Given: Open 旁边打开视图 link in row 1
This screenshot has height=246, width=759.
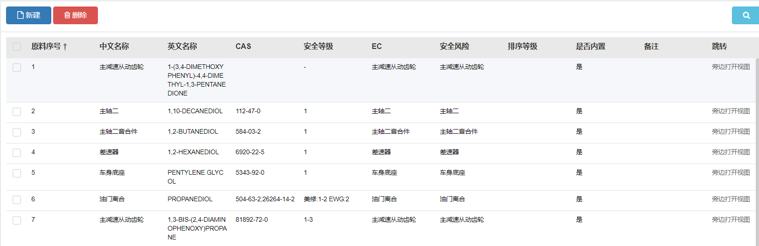Looking at the screenshot, I should click(x=731, y=67).
